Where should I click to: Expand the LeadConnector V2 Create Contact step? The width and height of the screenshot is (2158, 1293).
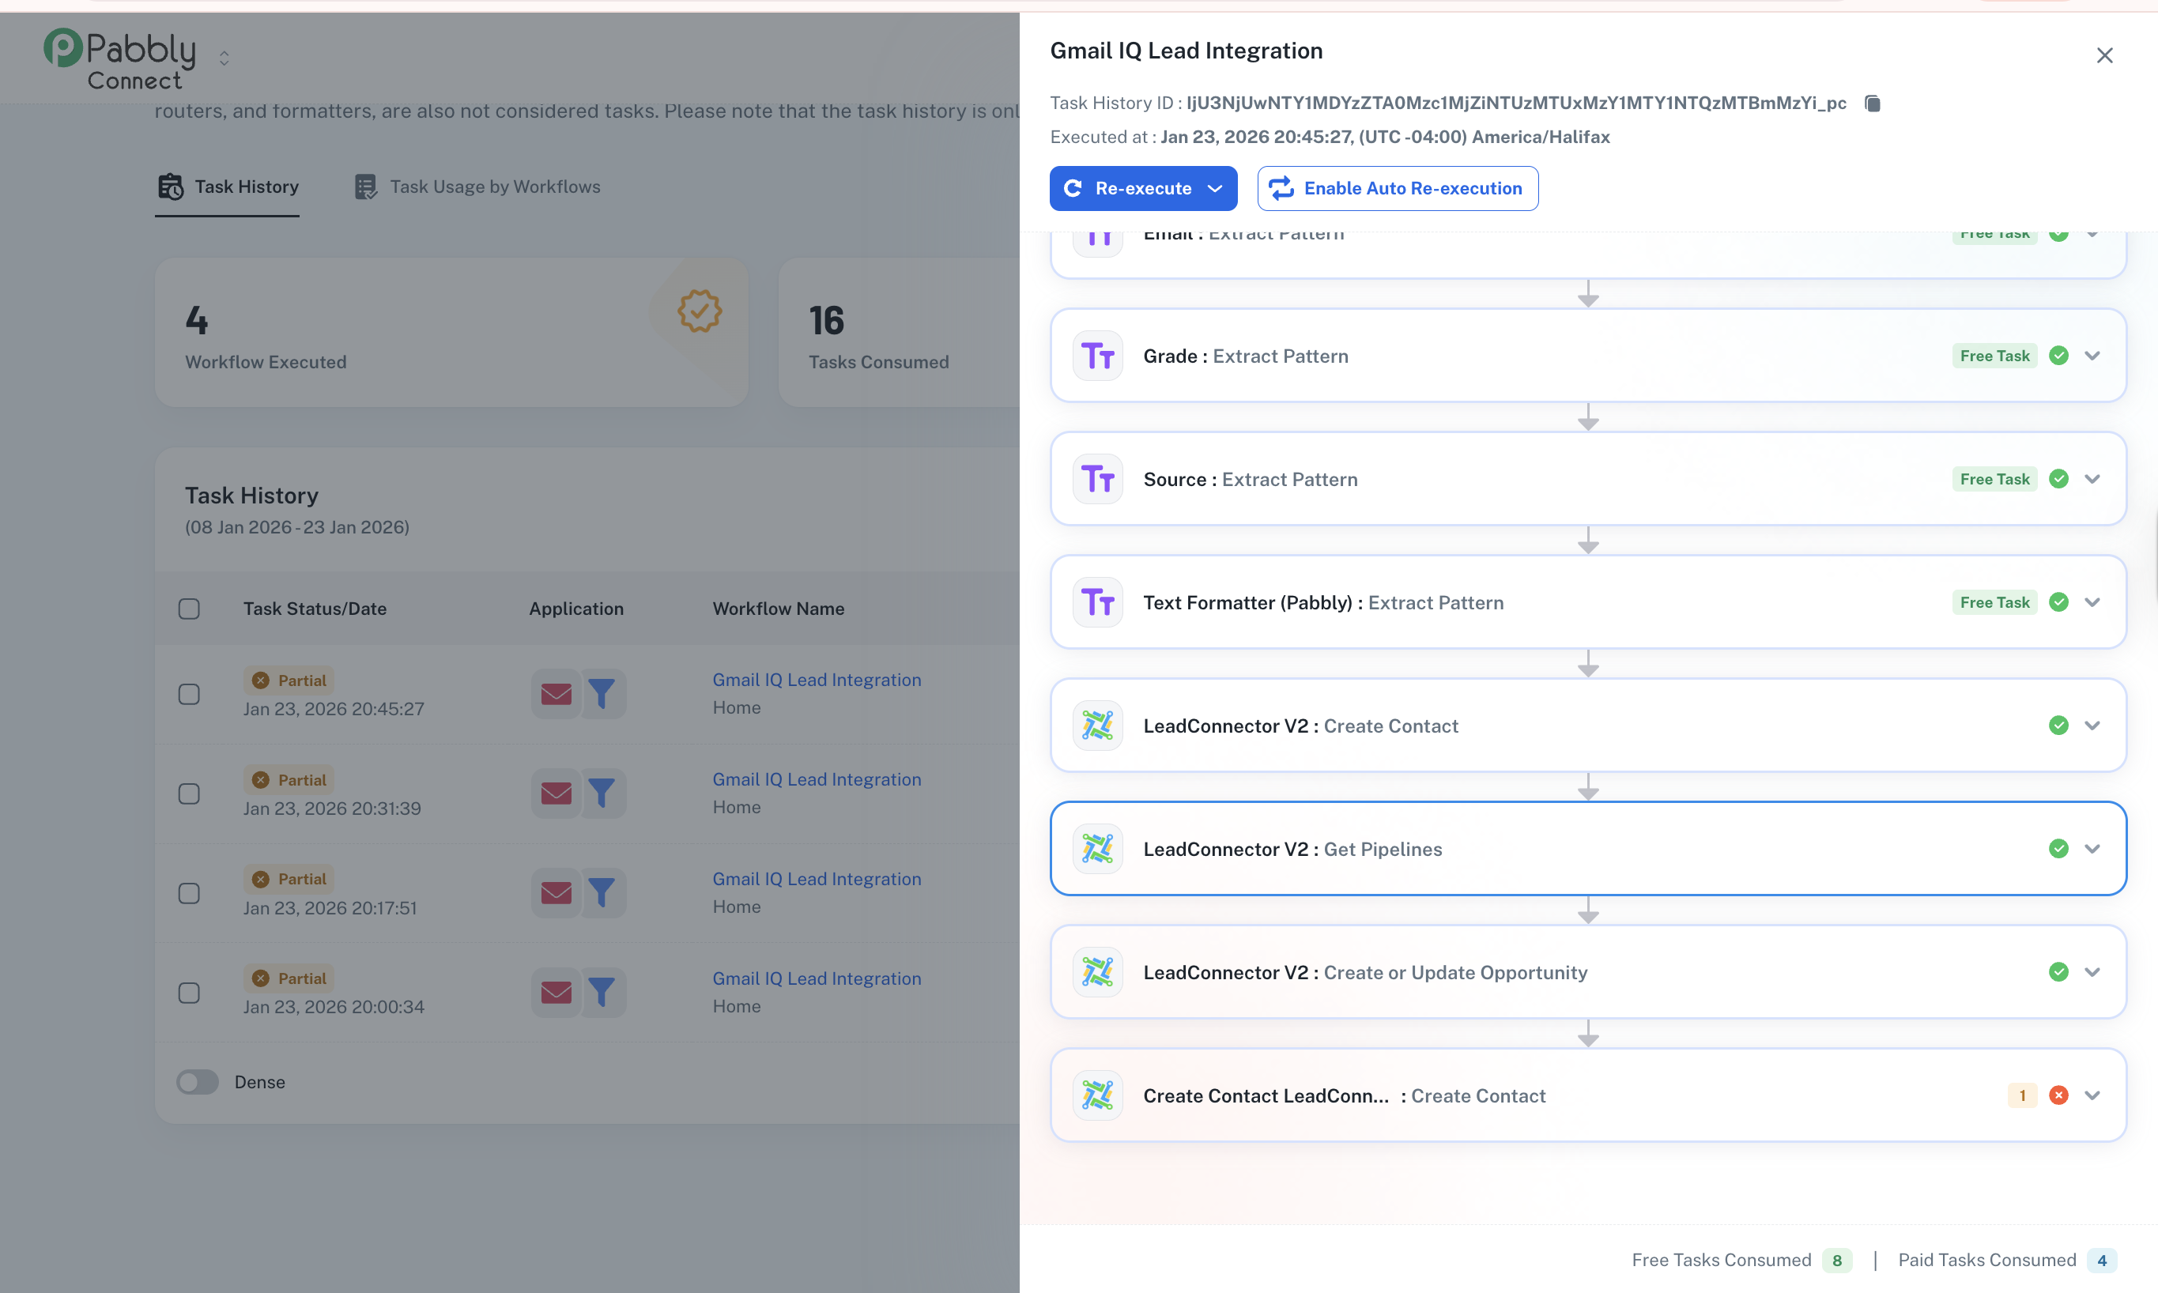coord(2092,726)
